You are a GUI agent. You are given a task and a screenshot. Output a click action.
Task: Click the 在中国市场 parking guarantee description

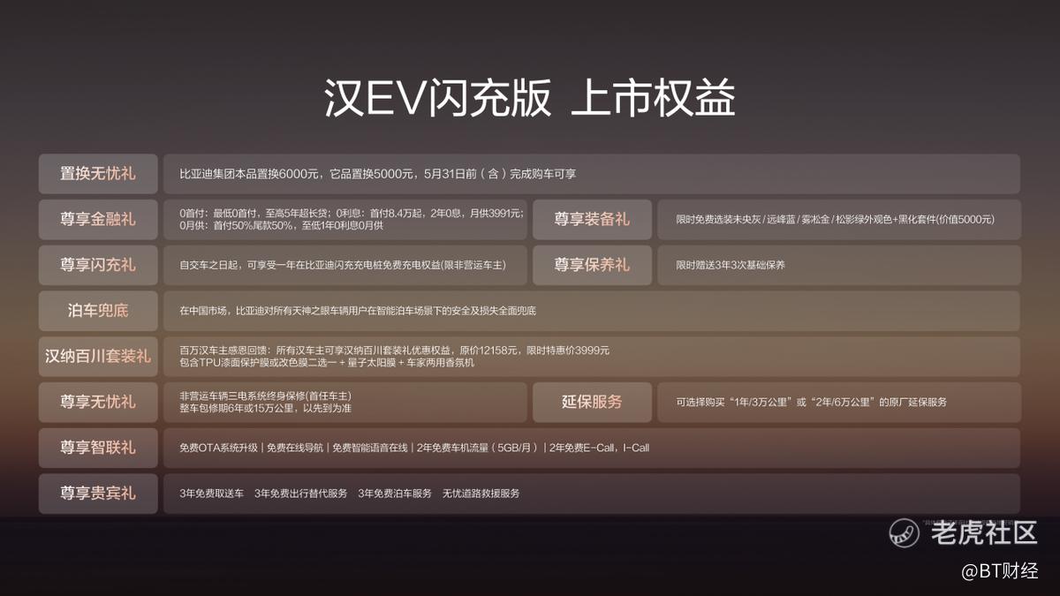click(x=358, y=311)
